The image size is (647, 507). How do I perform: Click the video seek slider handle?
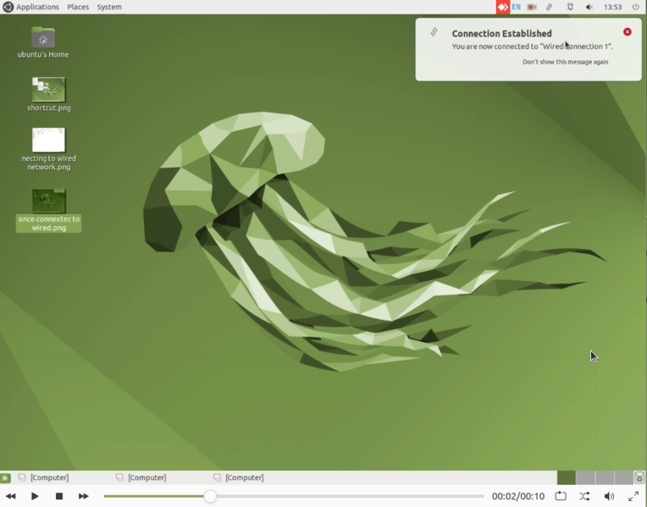pyautogui.click(x=210, y=496)
